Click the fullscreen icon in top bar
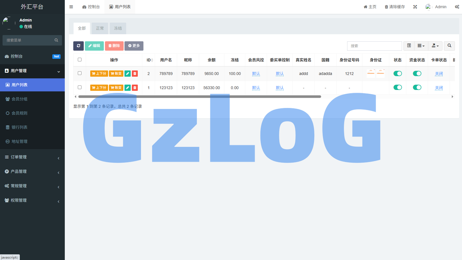Screen dimensions: 462x260 pos(415,7)
